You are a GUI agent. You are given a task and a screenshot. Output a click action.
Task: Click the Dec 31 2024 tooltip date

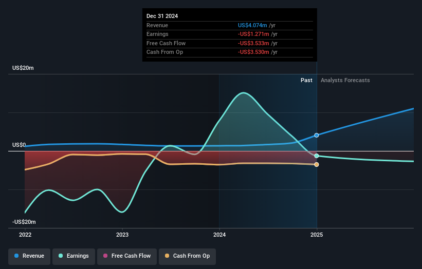[162, 16]
